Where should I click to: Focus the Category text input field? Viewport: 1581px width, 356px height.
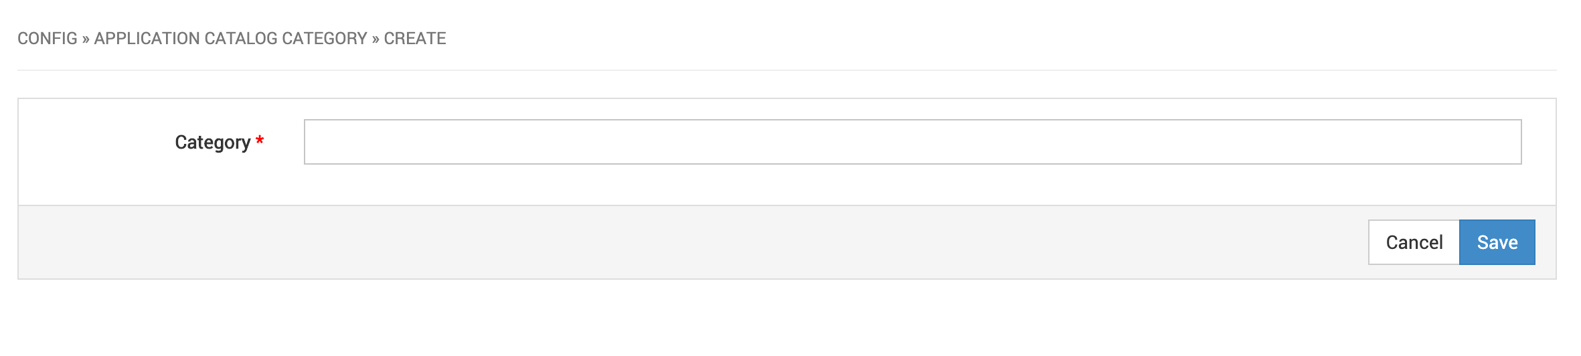click(x=913, y=142)
